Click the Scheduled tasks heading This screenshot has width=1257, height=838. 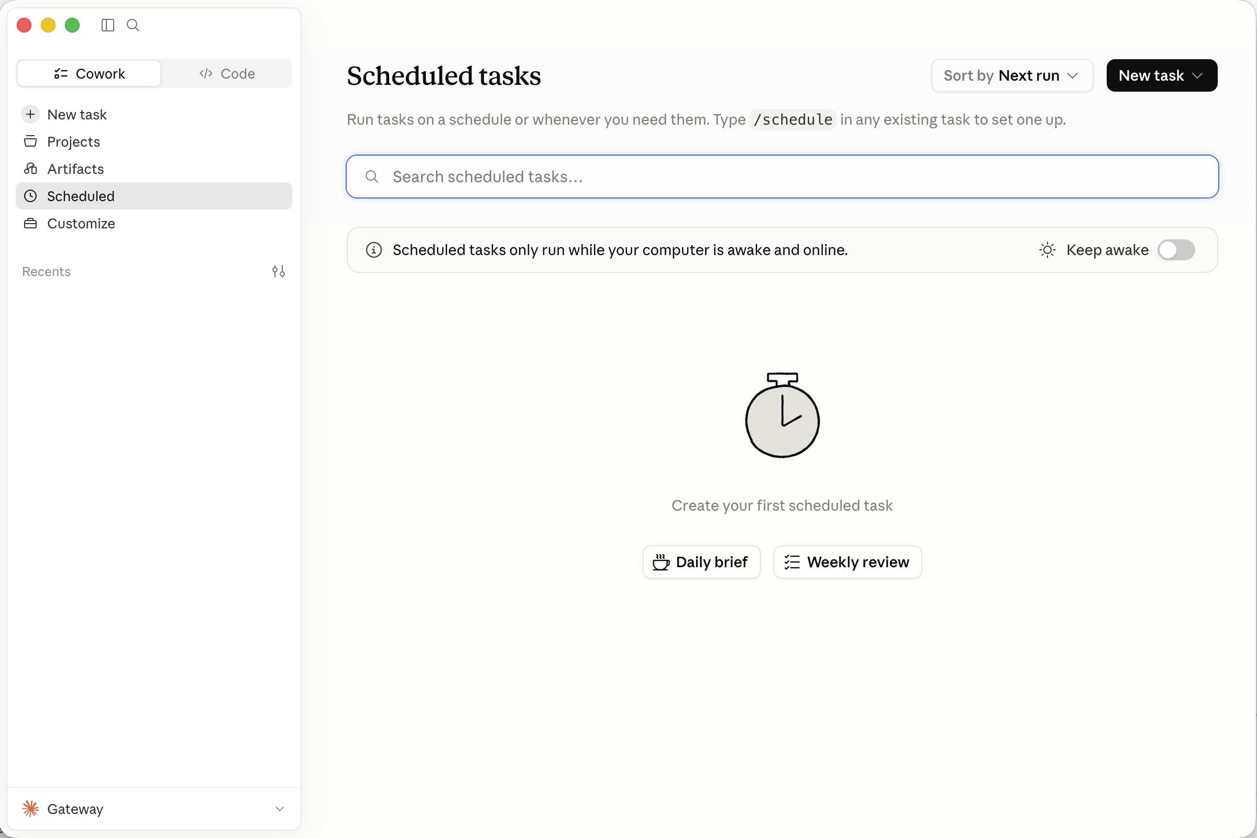pos(444,75)
